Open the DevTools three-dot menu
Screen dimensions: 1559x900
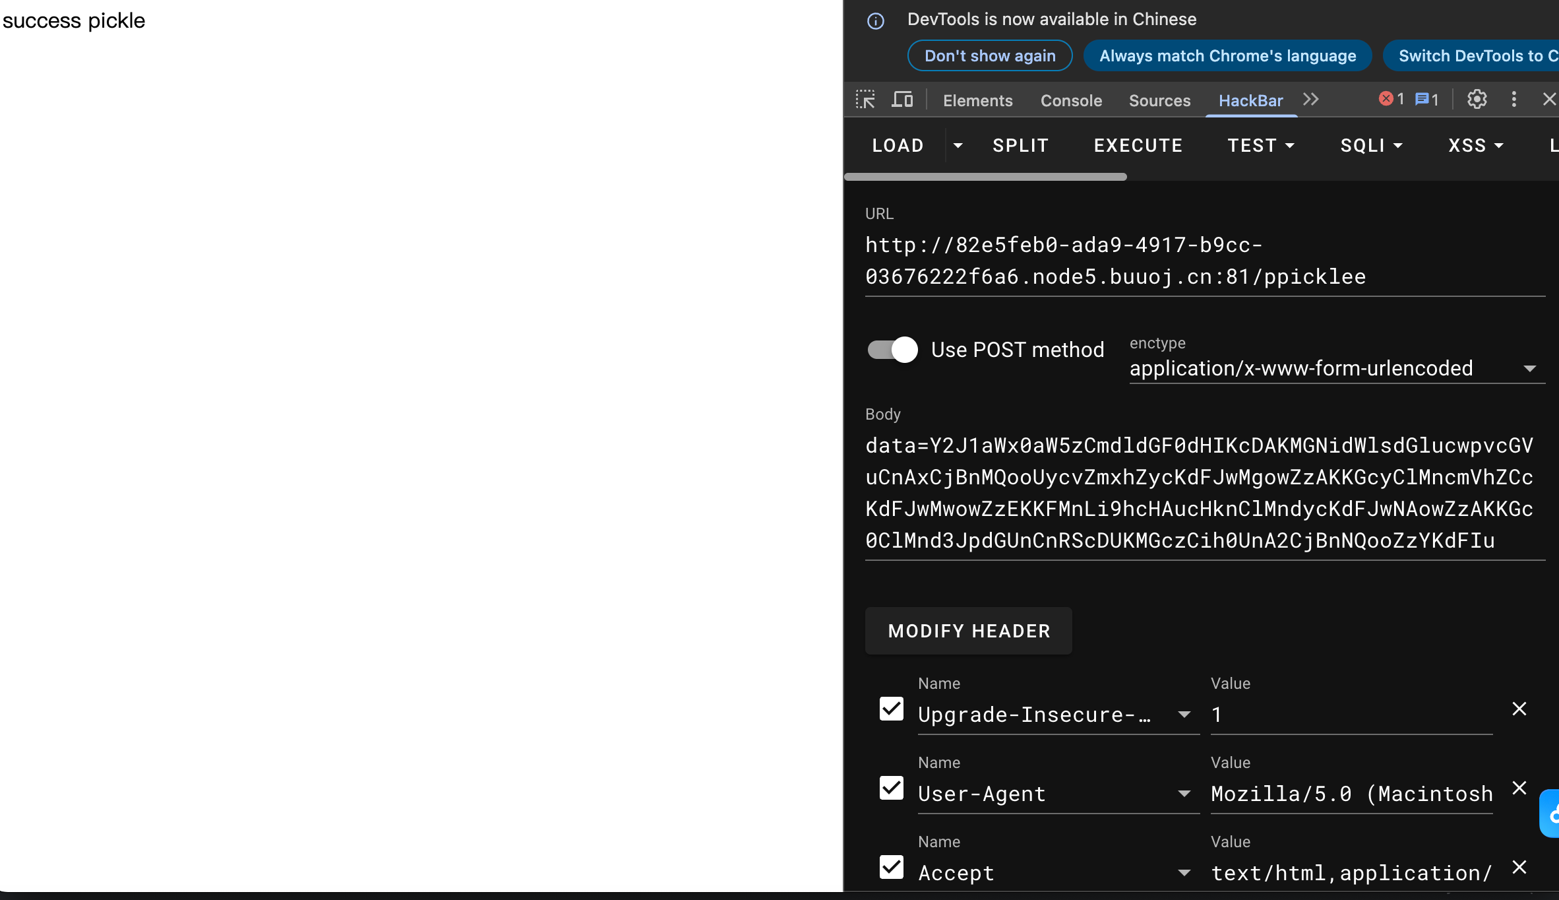[1514, 100]
